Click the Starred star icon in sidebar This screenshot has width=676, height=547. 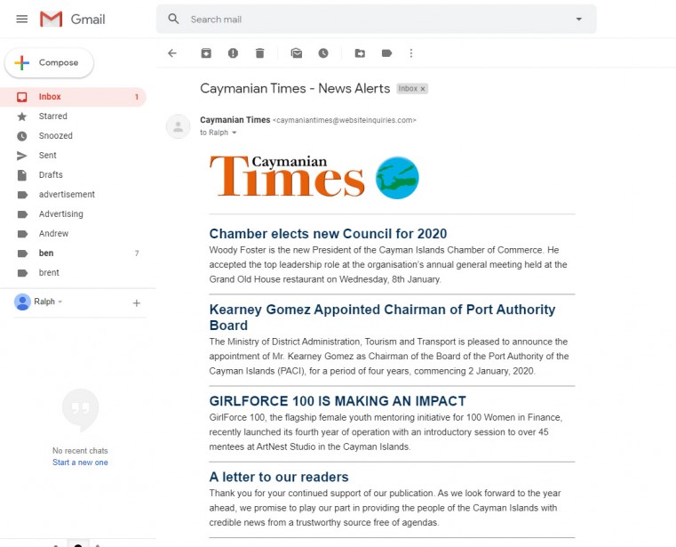click(22, 117)
